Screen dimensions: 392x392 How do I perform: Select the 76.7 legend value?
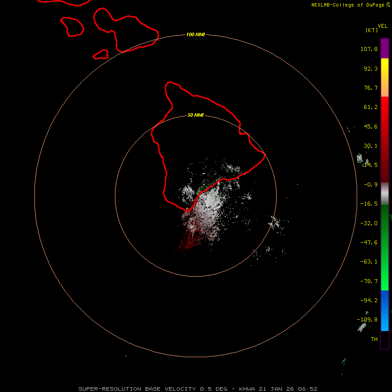tap(371, 88)
